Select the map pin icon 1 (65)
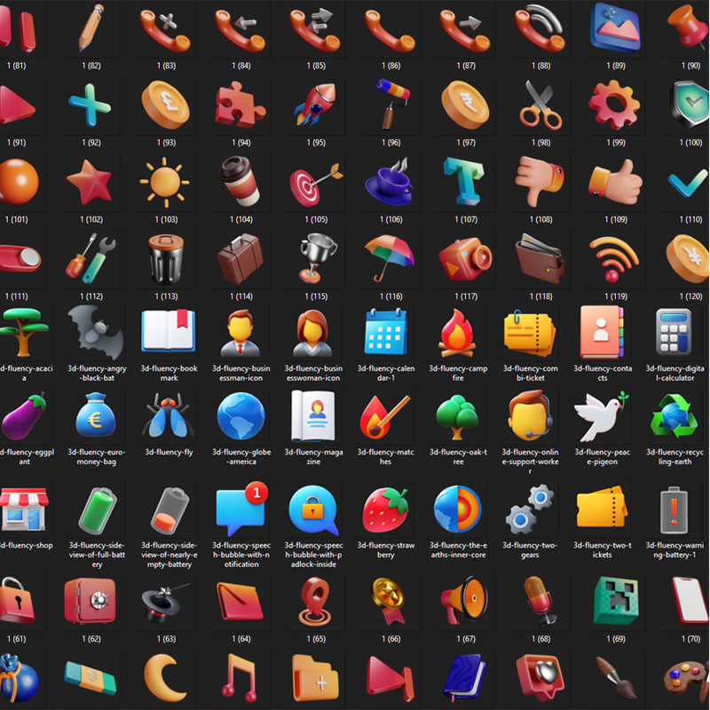The image size is (710, 710). (x=315, y=603)
